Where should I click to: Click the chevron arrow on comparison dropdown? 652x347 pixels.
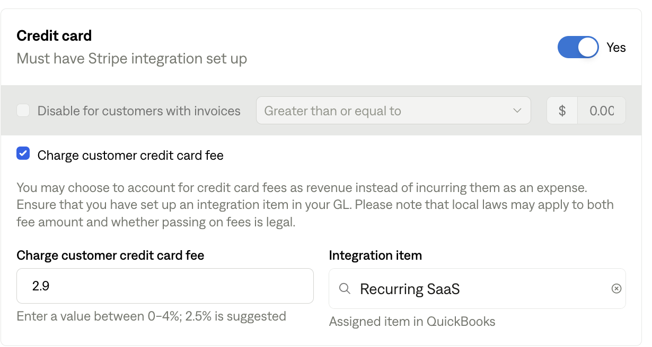517,111
